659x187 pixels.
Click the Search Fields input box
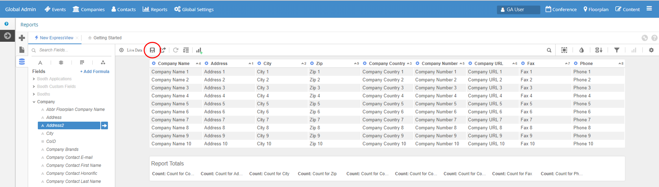click(72, 50)
